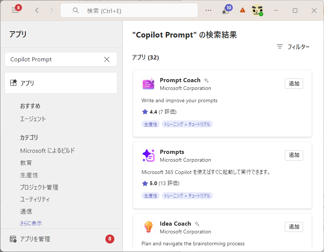Select the アプリ tab in the sidebar
The height and width of the screenshot is (252, 324).
[x=61, y=83]
